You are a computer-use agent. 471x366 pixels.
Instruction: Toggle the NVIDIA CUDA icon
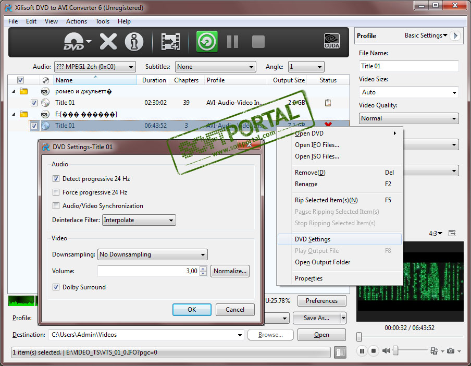331,41
